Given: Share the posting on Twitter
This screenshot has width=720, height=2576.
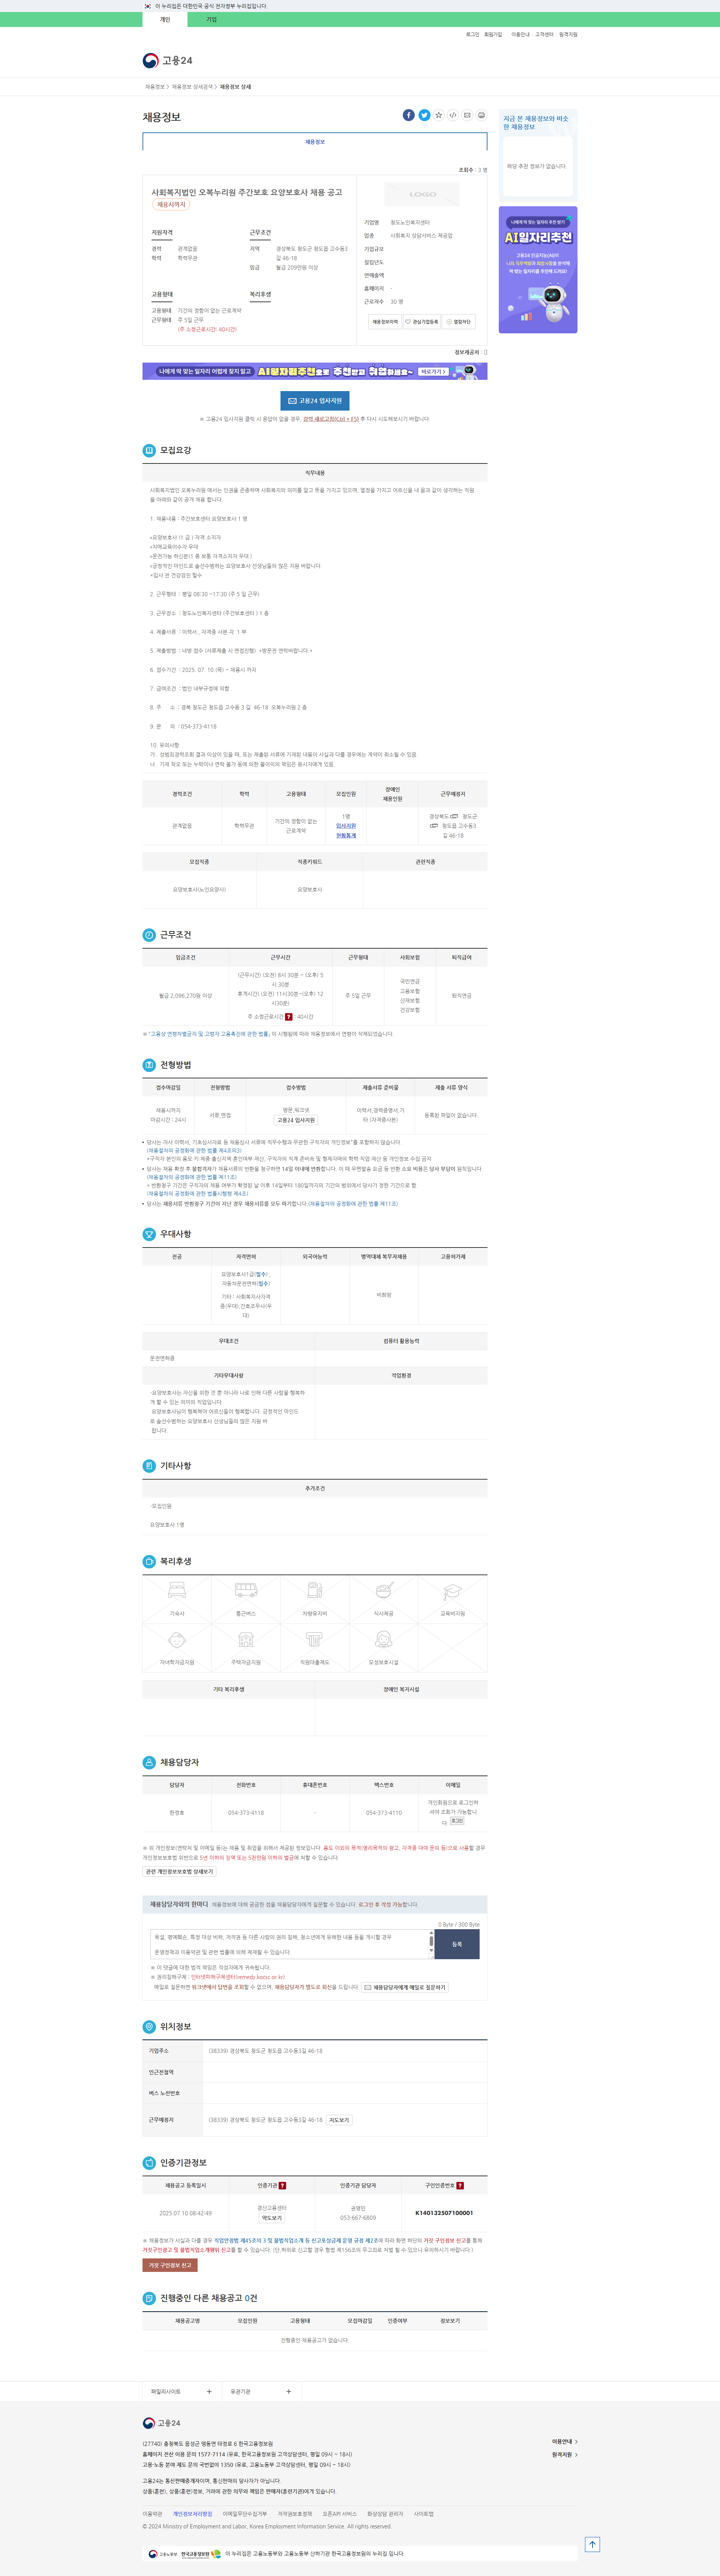Looking at the screenshot, I should pyautogui.click(x=424, y=115).
